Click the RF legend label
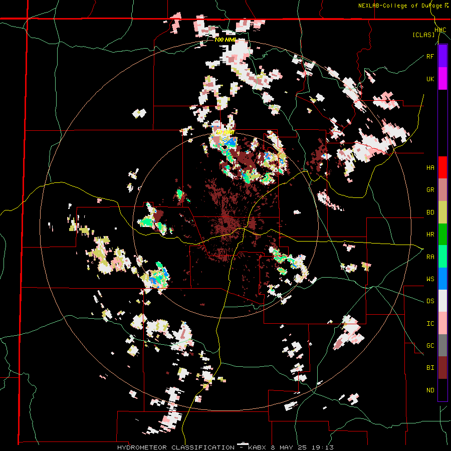Image resolution: width=451 pixels, height=451 pixels. pos(430,56)
